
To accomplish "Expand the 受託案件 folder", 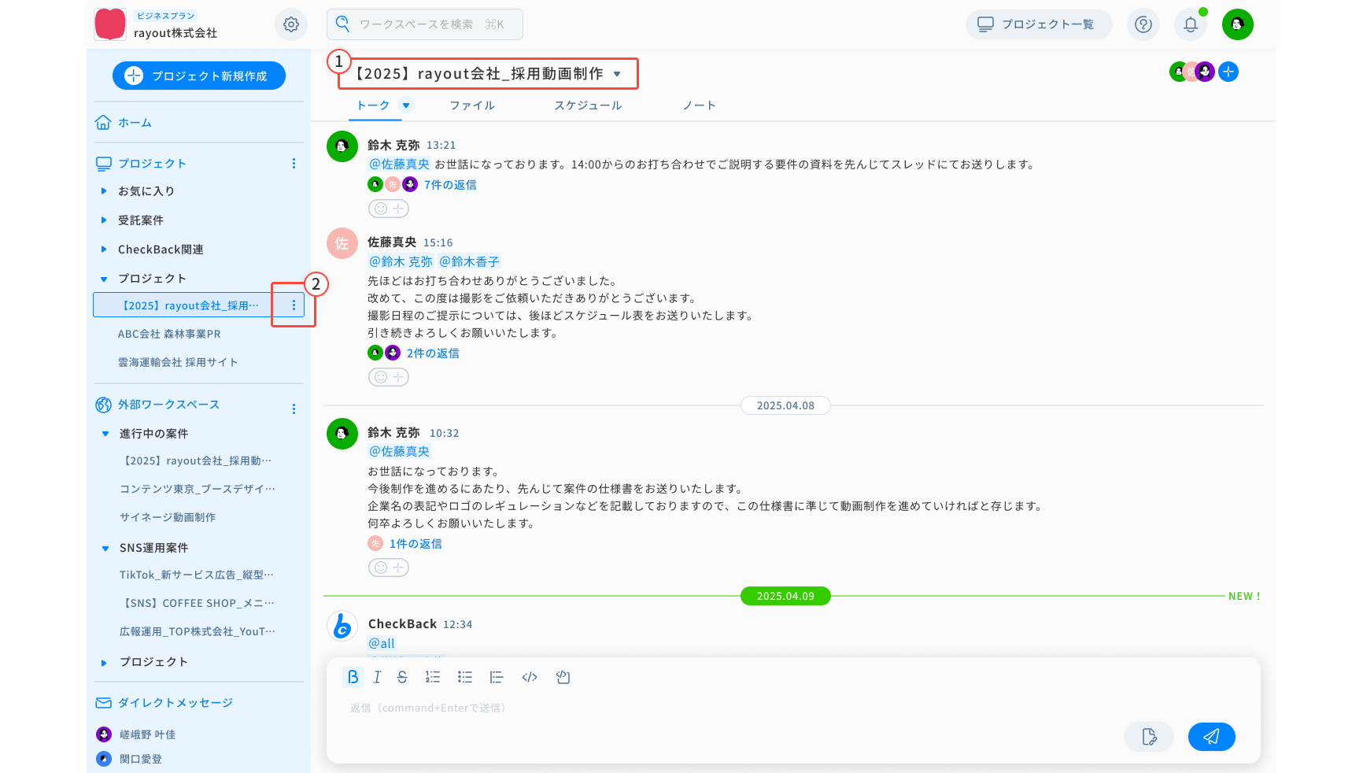I will [104, 220].
